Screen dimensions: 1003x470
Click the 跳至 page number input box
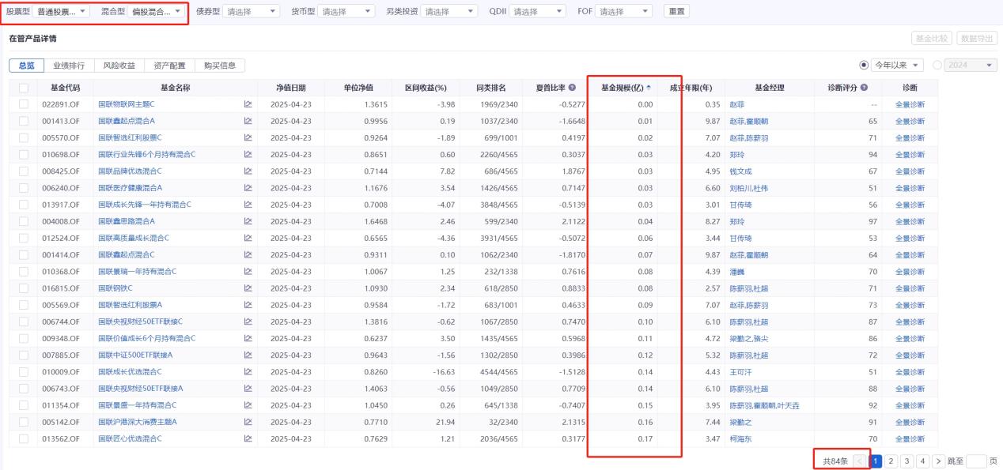point(976,461)
